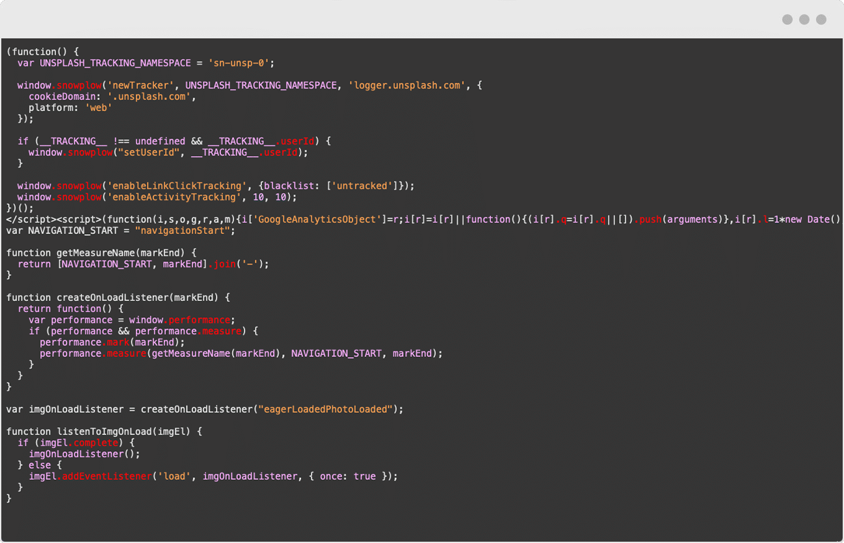Click the '})();' closing line

[x=20, y=208]
